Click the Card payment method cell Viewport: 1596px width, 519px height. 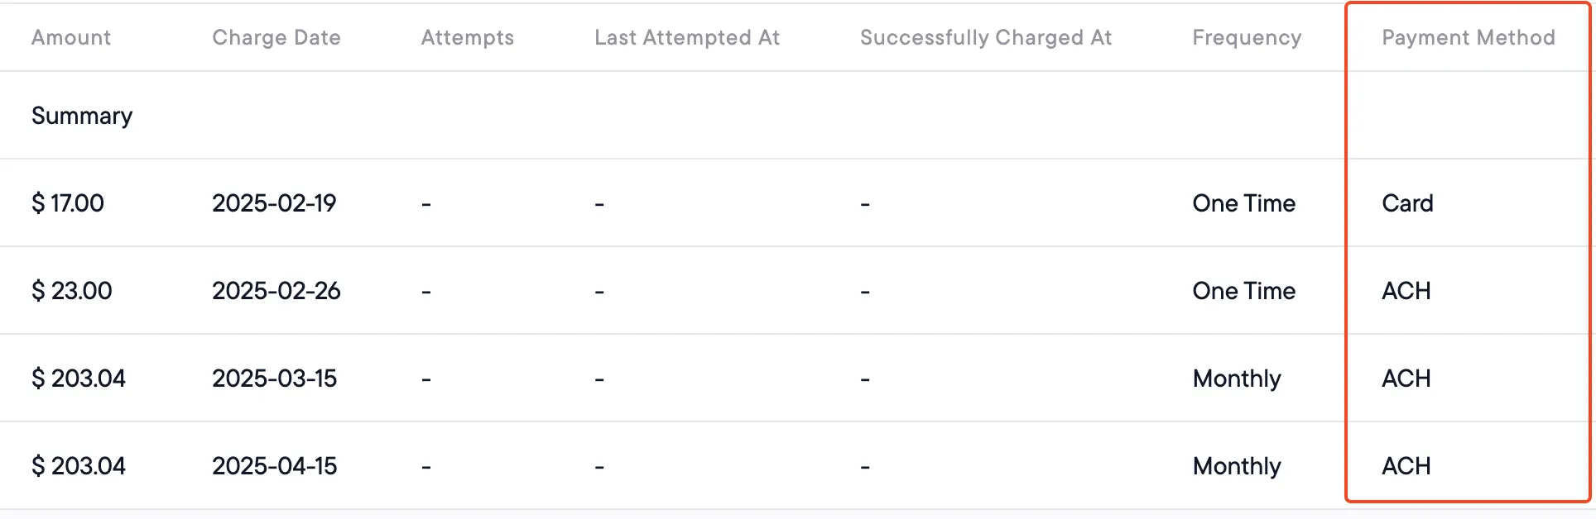[1407, 203]
